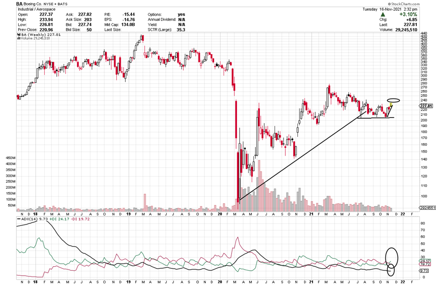Screen dimensions: 436x285
Task: Click the small circle annotation on the ADX line
Action: tap(391, 270)
